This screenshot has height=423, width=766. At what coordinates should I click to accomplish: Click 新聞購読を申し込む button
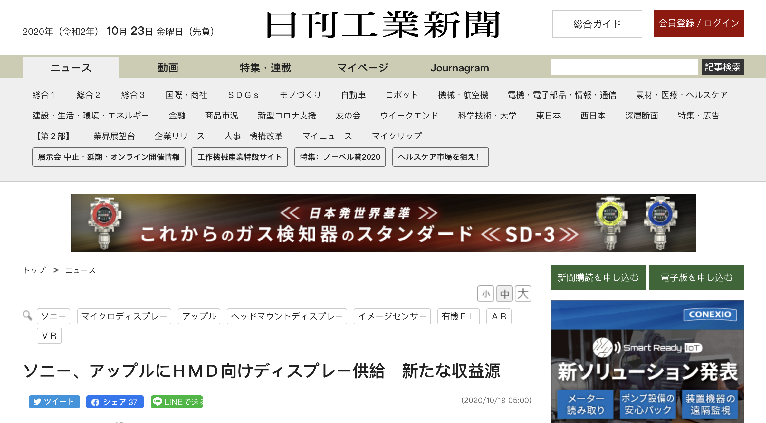(598, 277)
